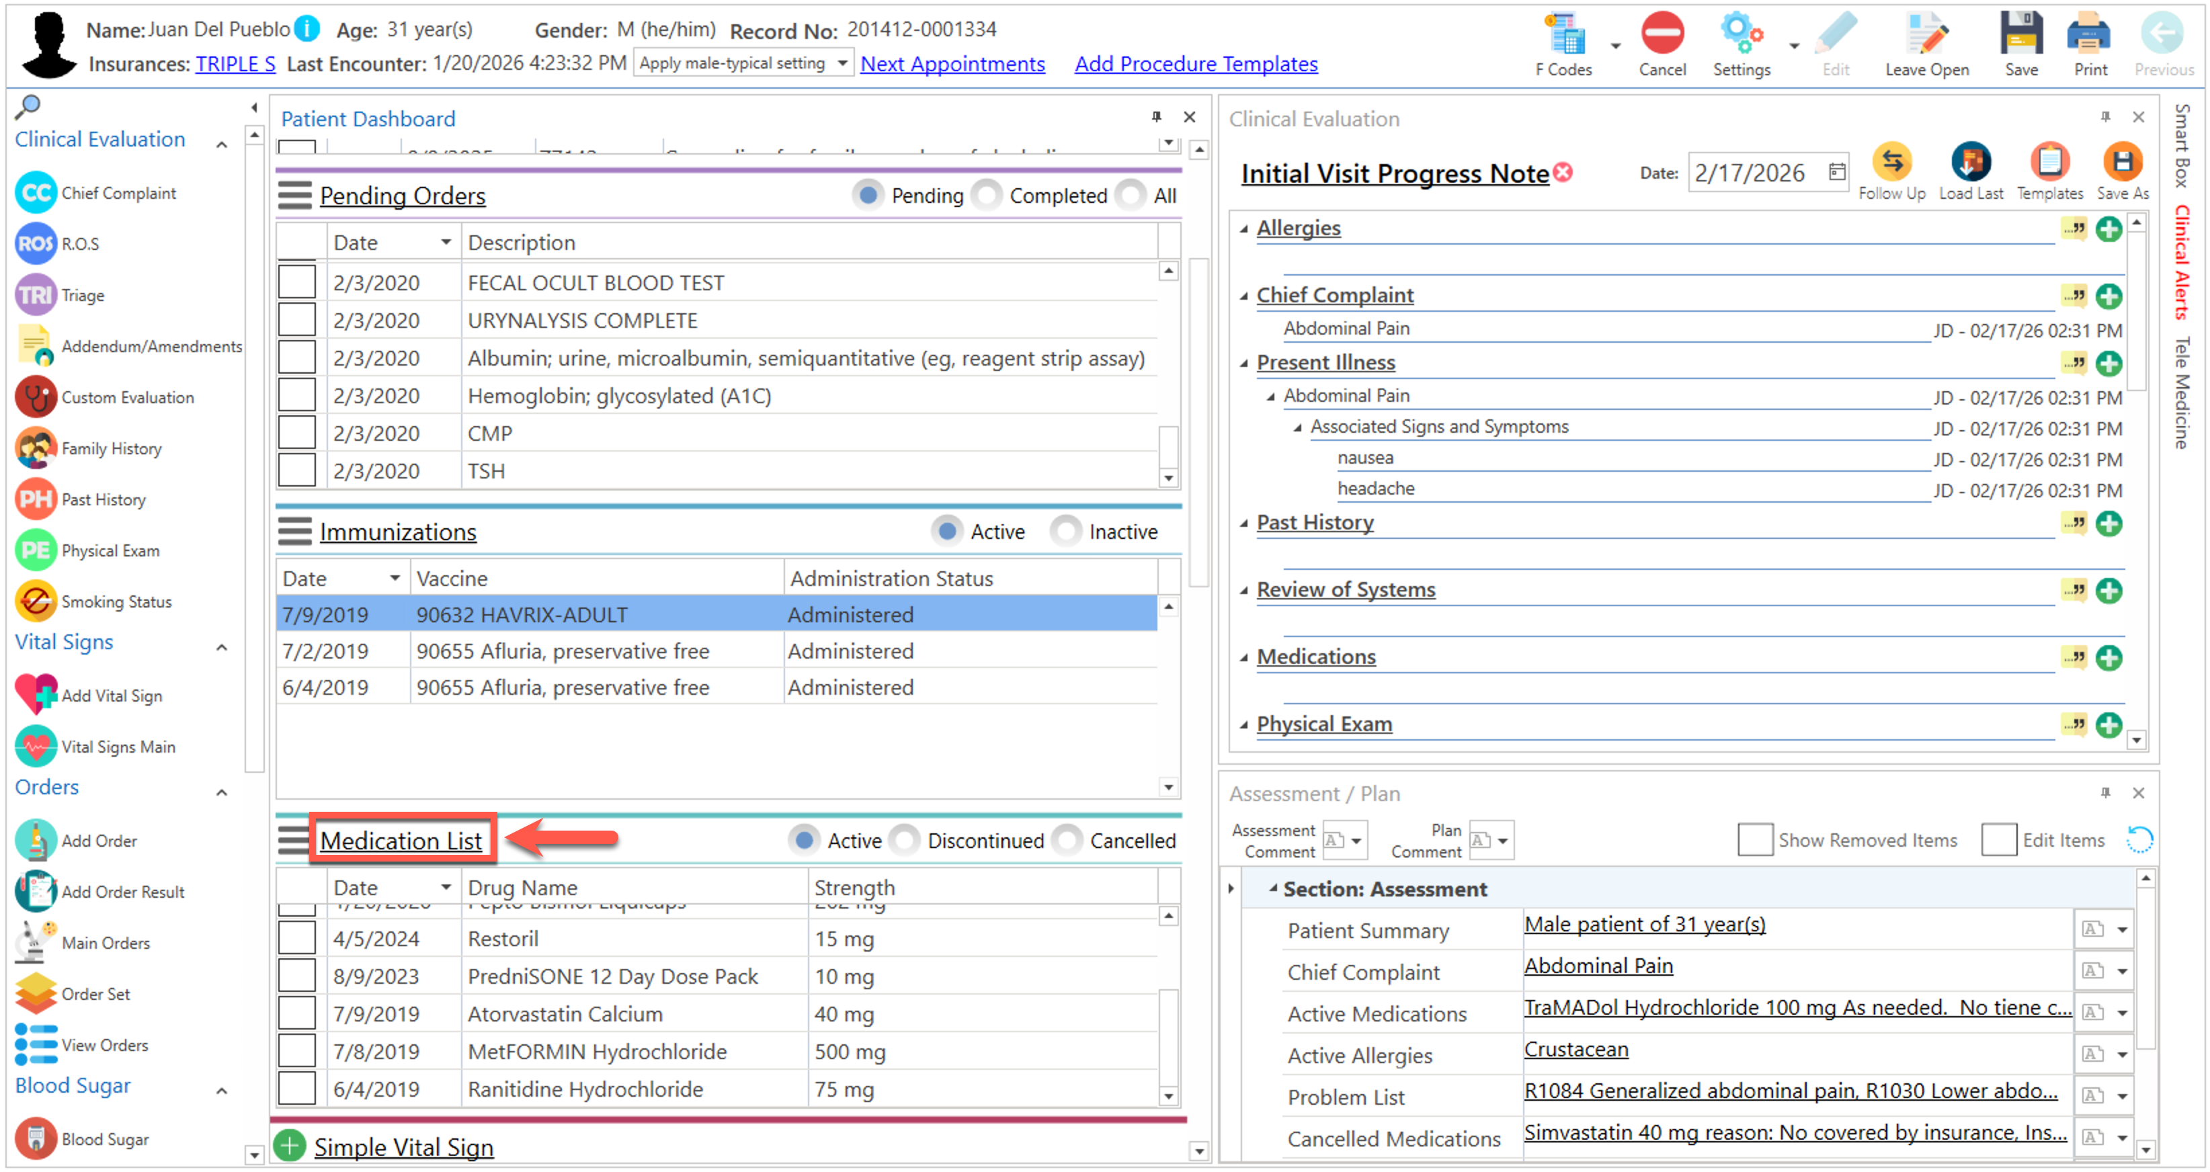Collapse the Present Illness section

tap(1244, 363)
